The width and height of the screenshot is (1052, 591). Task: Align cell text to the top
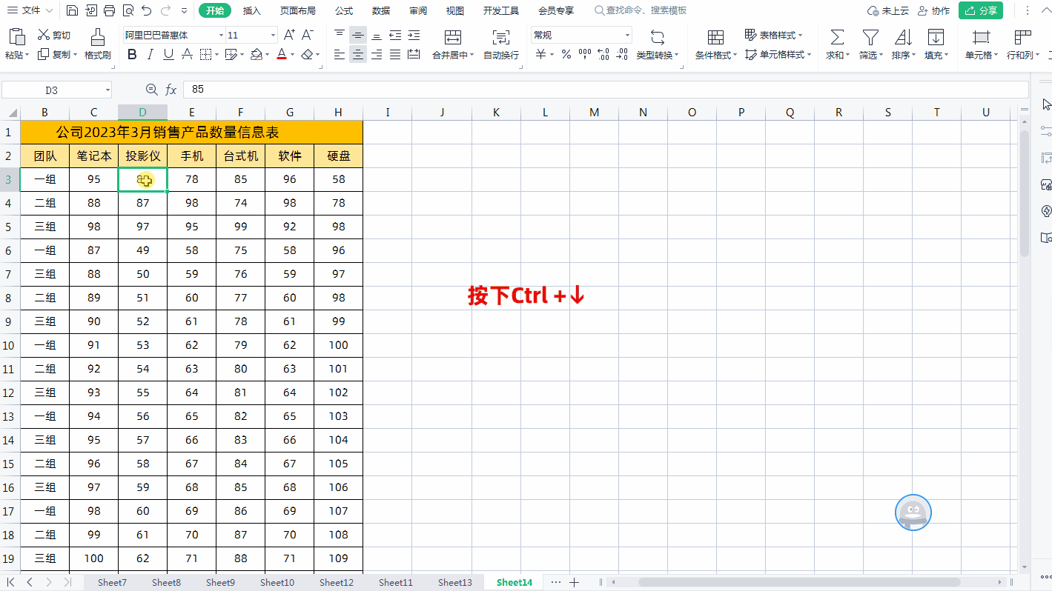(340, 35)
